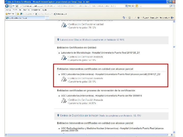Click the Print icon
The height and width of the screenshot is (137, 183).
click(139, 18)
